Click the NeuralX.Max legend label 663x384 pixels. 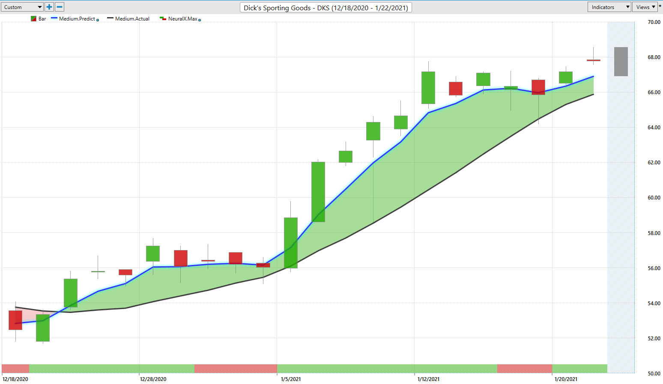183,19
